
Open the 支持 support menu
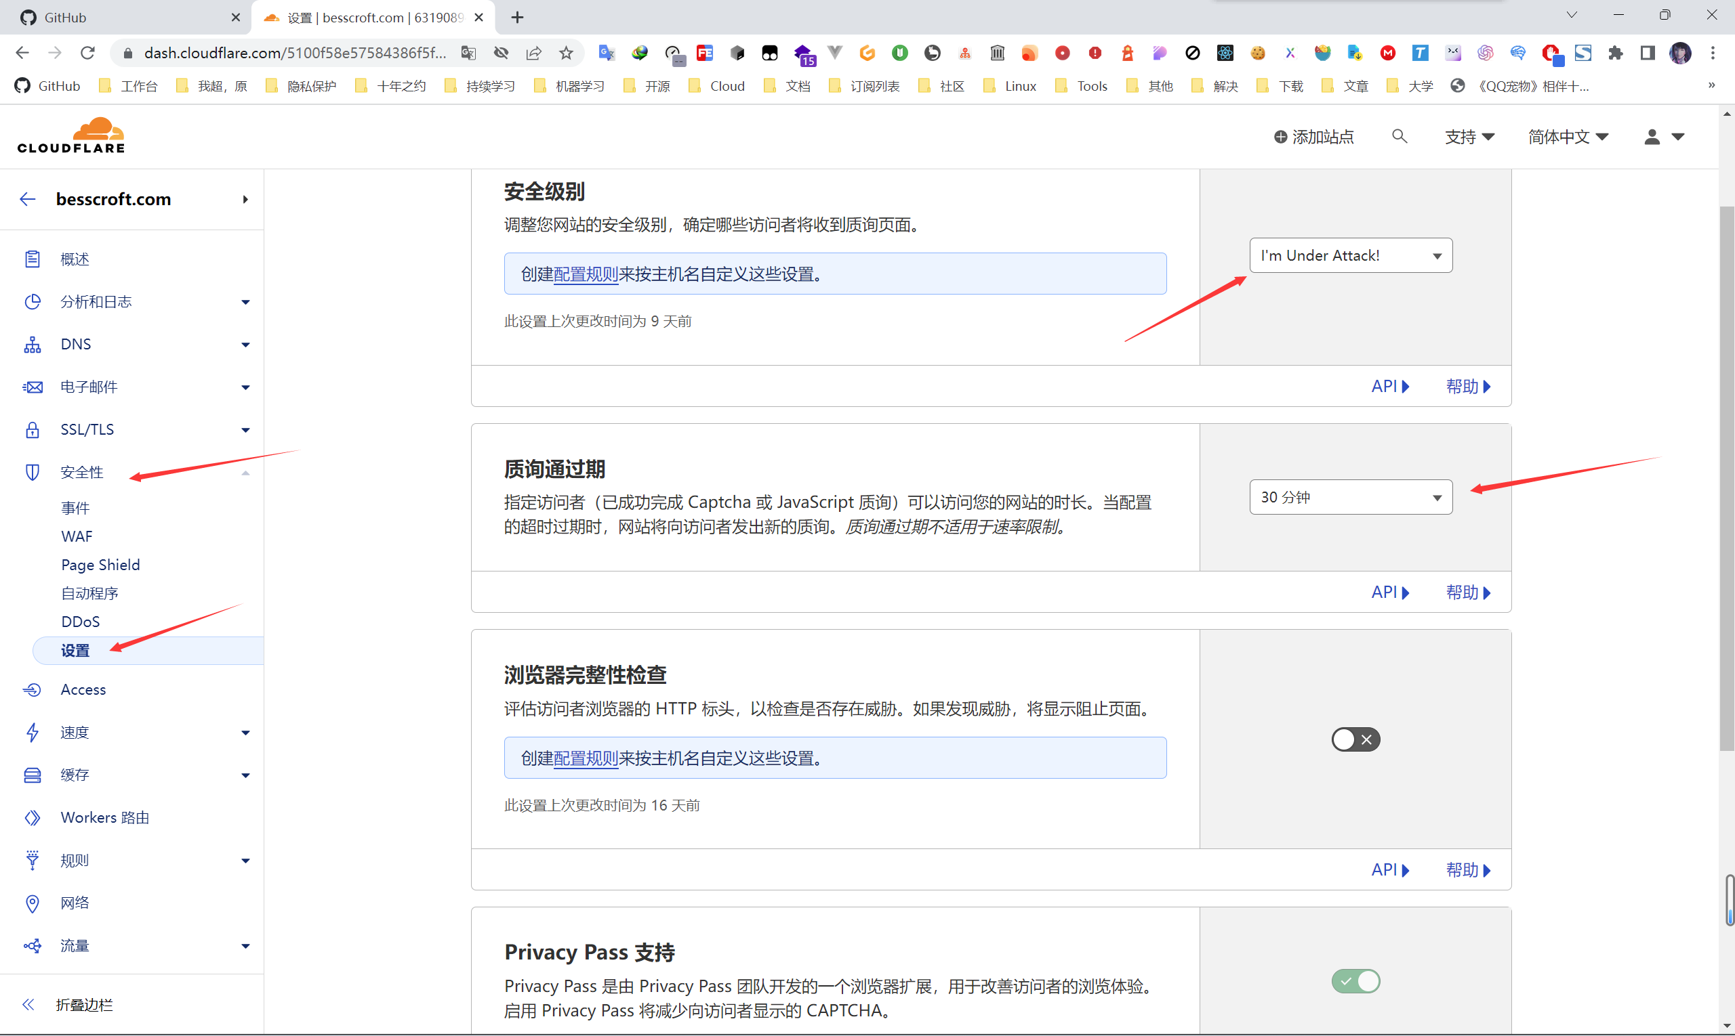[1469, 137]
